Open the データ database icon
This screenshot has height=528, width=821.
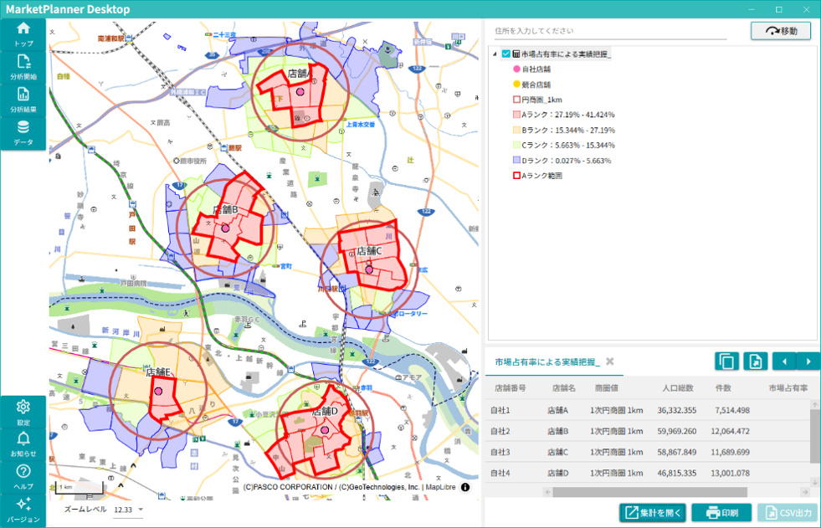[23, 133]
